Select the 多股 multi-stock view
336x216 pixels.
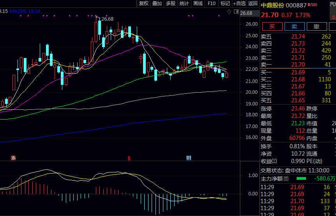point(171,4)
